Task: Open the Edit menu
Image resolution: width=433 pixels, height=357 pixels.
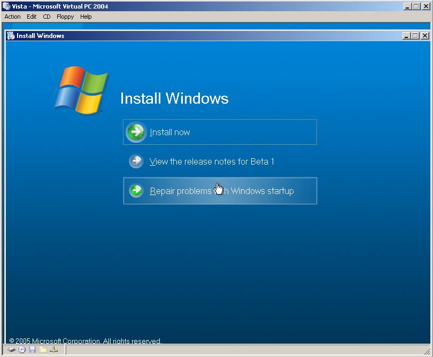Action: (32, 17)
